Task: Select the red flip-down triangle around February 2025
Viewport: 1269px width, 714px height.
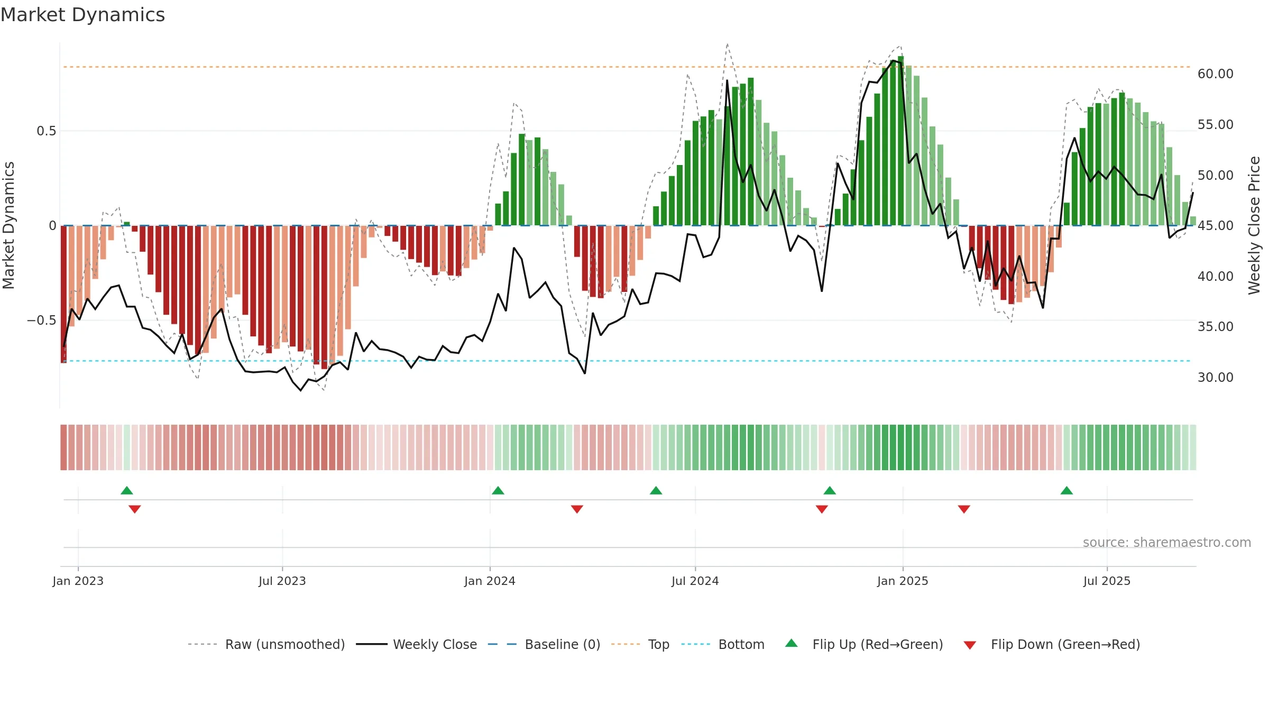Action: [964, 509]
